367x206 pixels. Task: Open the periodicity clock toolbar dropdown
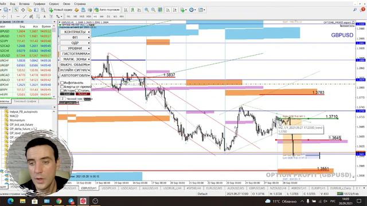click(x=192, y=10)
